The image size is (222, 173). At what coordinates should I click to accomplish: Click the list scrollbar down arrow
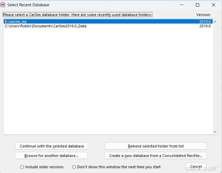point(215,132)
